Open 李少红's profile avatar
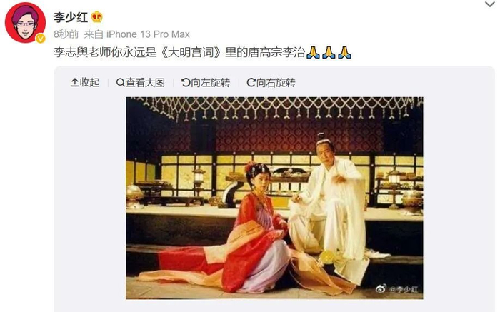 [x=25, y=23]
